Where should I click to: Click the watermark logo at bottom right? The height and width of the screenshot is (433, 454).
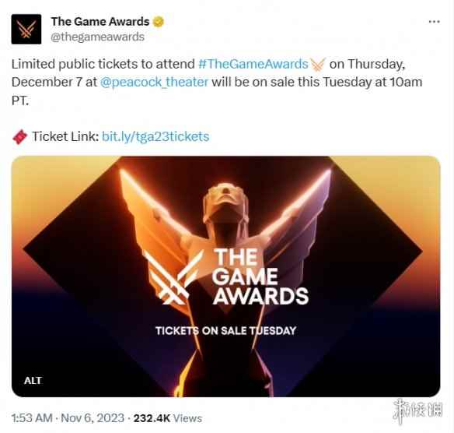coord(417,411)
